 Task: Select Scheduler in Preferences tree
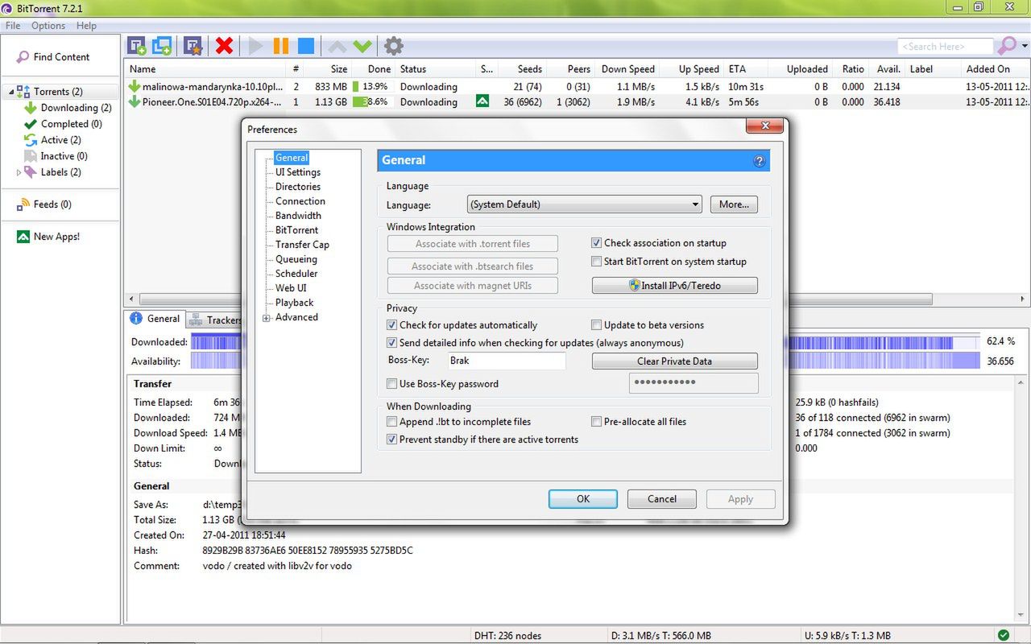click(296, 274)
